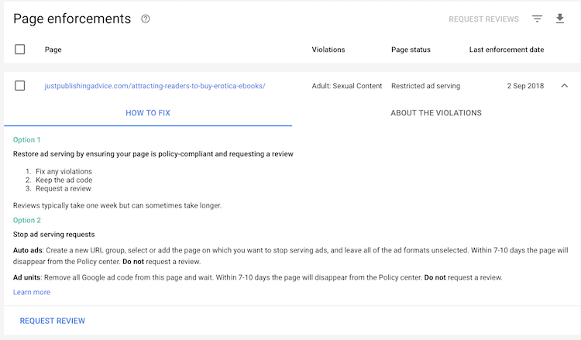Switch to the How to Fix tab
The width and height of the screenshot is (581, 340).
pos(148,113)
